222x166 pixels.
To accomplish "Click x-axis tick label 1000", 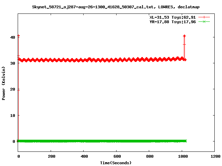I will click(x=183, y=156).
